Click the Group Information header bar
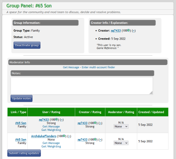176x159 pixels. (45, 23)
